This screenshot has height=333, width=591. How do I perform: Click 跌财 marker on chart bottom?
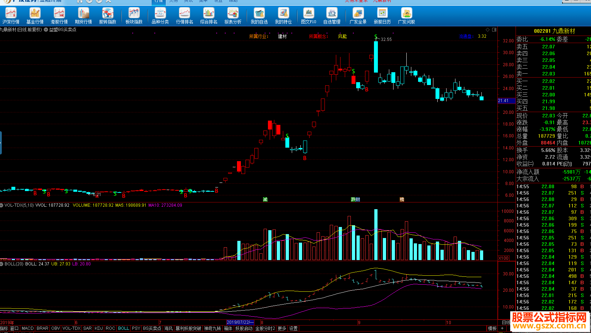click(355, 200)
